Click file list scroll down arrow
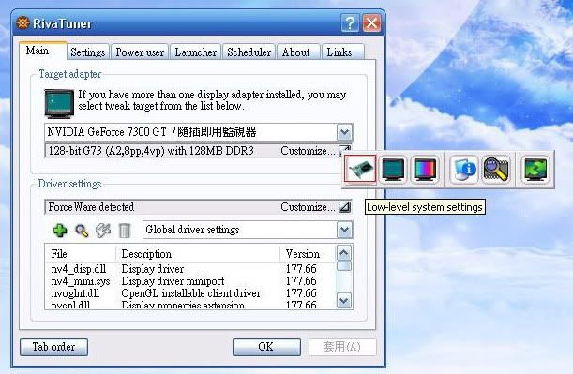The image size is (573, 374). tap(344, 301)
